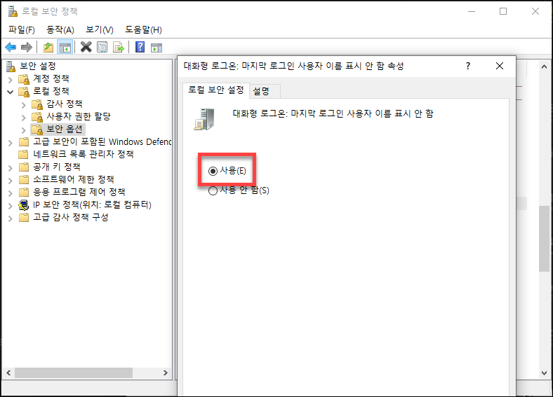Maximize the 로컬 보안 정책 window
Screen dimensions: 553x397
(503, 11)
